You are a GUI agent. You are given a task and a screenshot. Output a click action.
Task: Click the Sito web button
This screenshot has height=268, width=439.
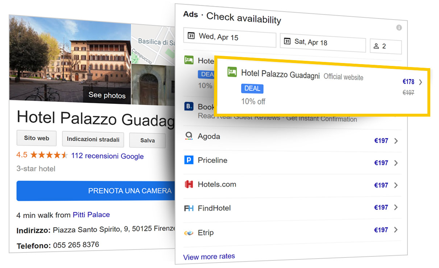click(36, 138)
